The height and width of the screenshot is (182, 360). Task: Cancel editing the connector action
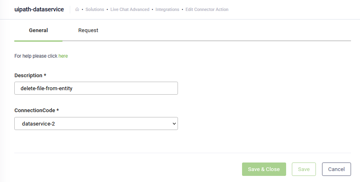[x=336, y=169]
